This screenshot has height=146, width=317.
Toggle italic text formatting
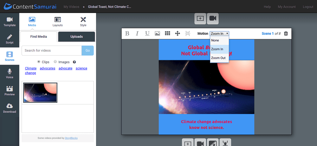pos(137,34)
